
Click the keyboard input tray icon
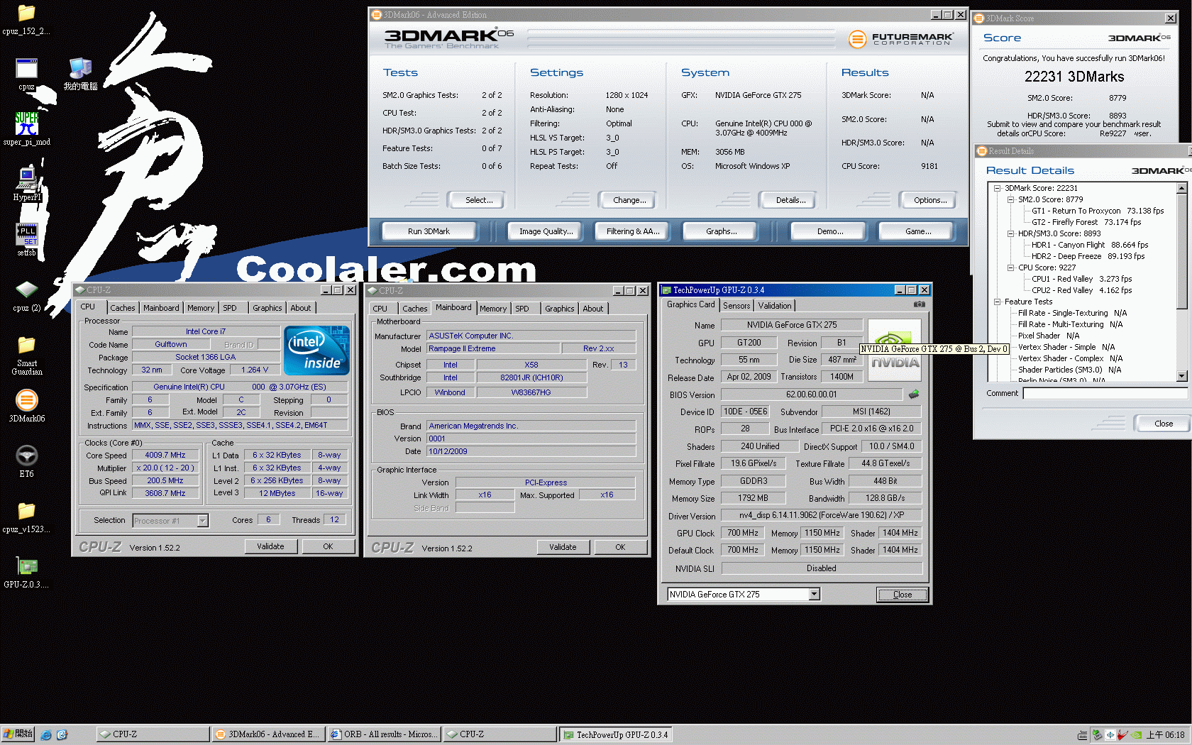coord(1083,734)
